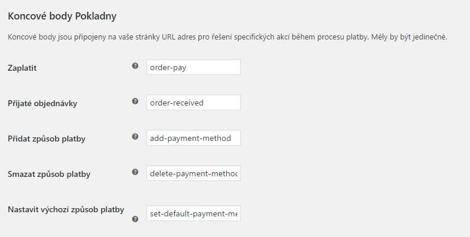Click the Smazat způsob platby label
This screenshot has height=237, width=470.
49,174
